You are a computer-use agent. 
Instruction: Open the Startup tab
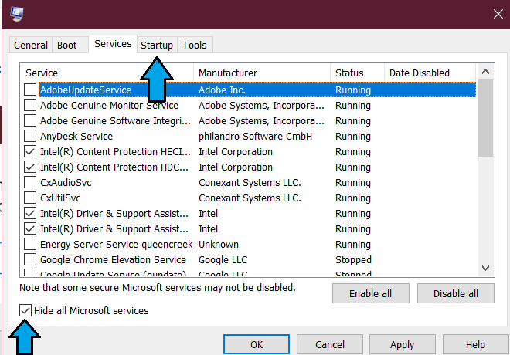point(157,45)
